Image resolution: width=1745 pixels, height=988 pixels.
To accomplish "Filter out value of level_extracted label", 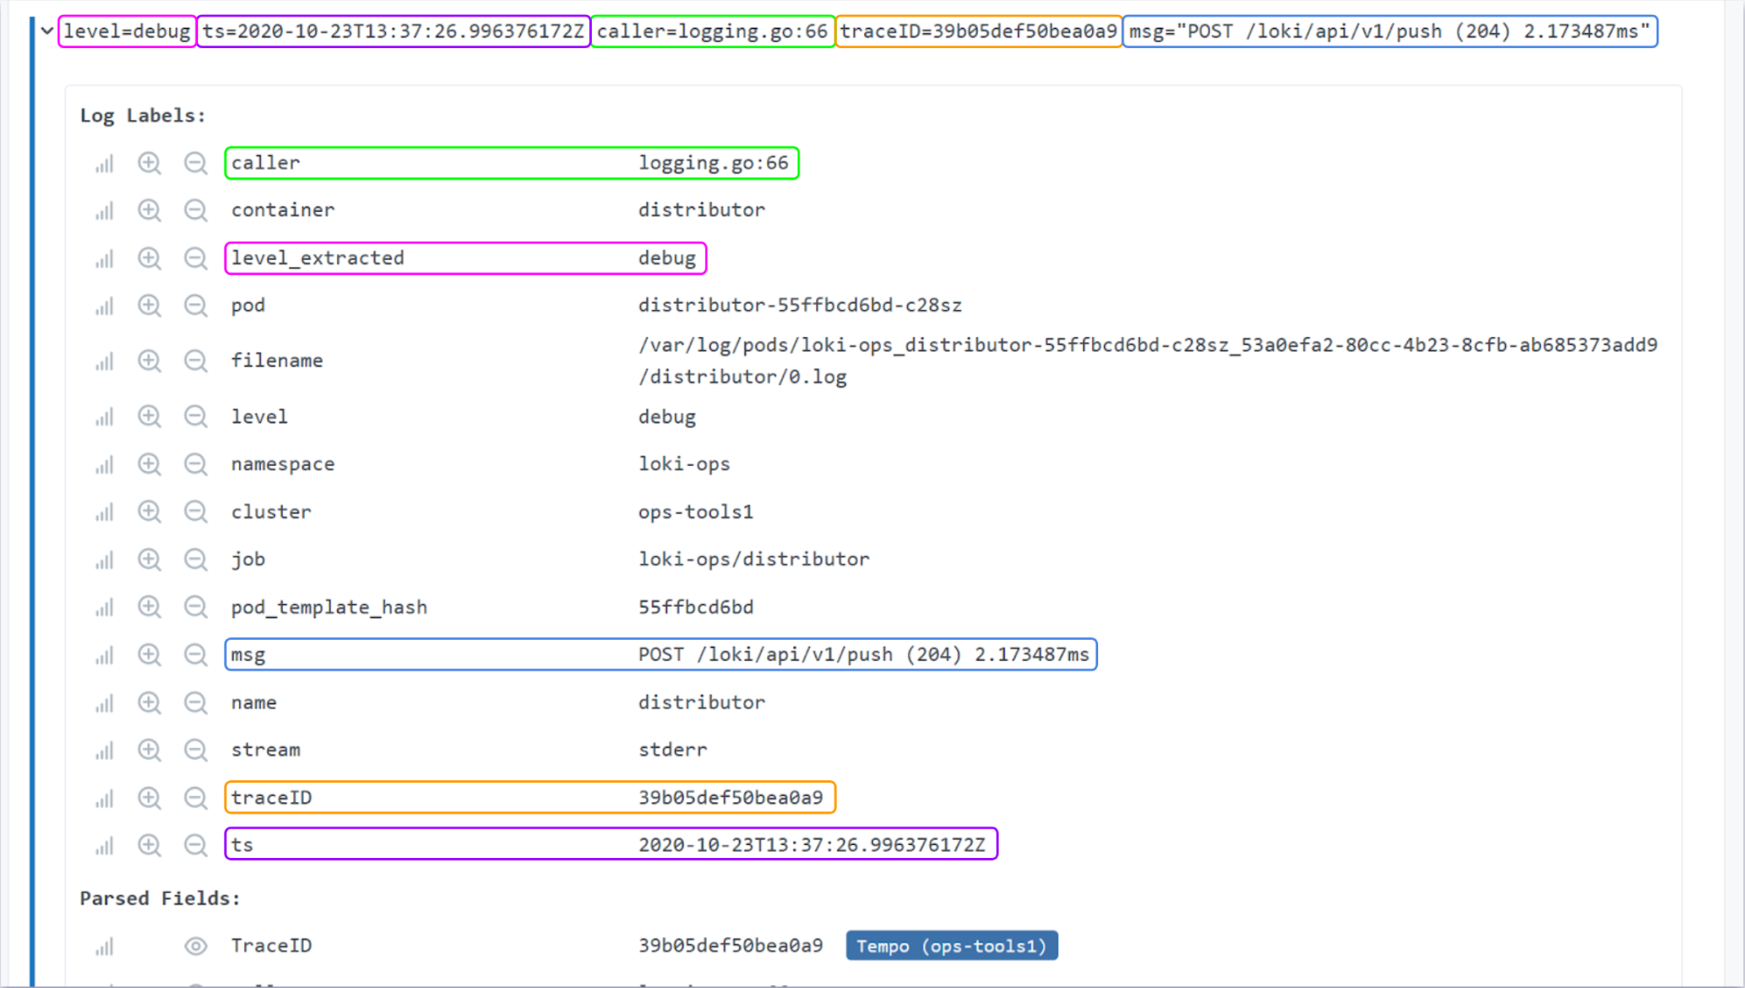I will (x=196, y=258).
